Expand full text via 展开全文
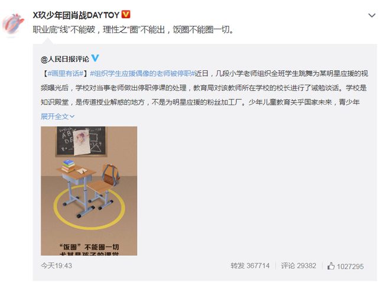This screenshot has height=282, width=384. pos(54,116)
